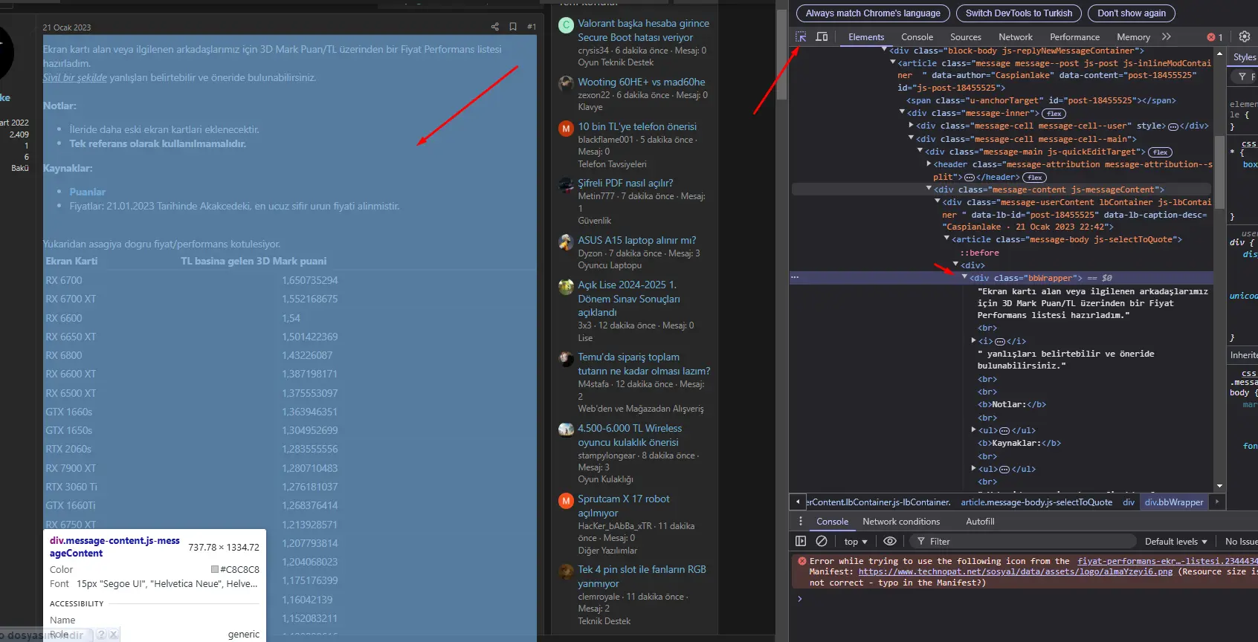Open the Performance tab

pyautogui.click(x=1074, y=36)
